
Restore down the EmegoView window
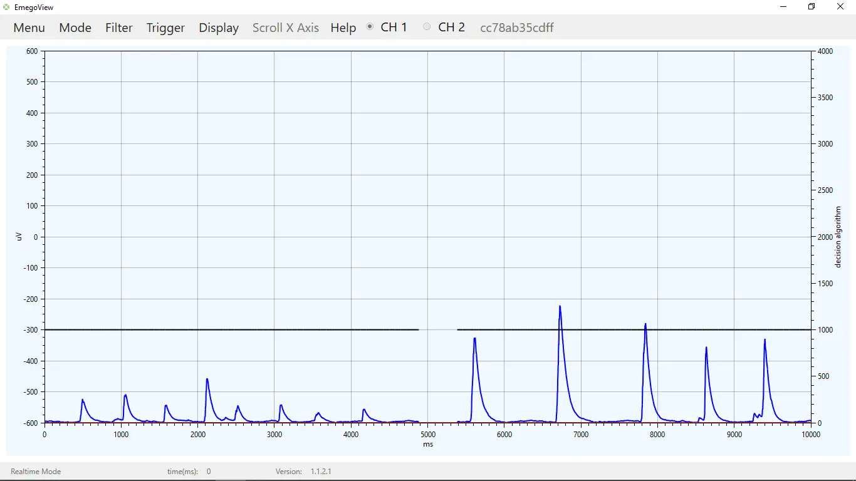pos(812,7)
